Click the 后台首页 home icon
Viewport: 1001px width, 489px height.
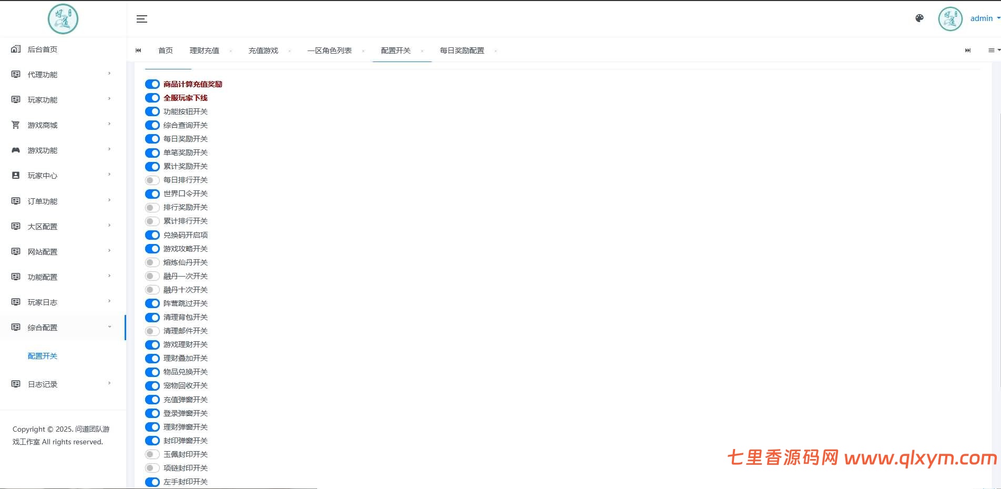(16, 49)
